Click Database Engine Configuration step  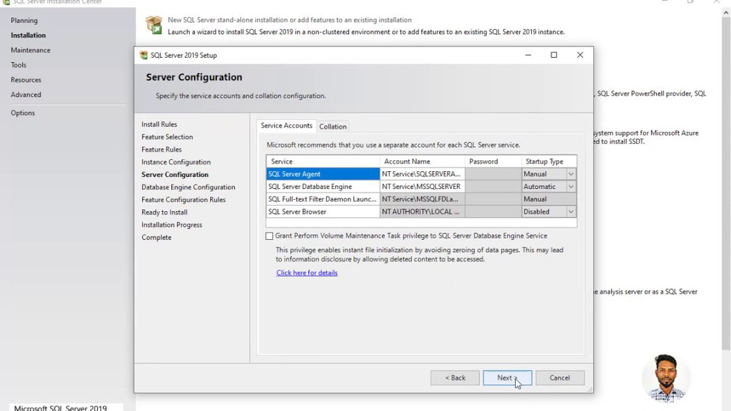188,187
